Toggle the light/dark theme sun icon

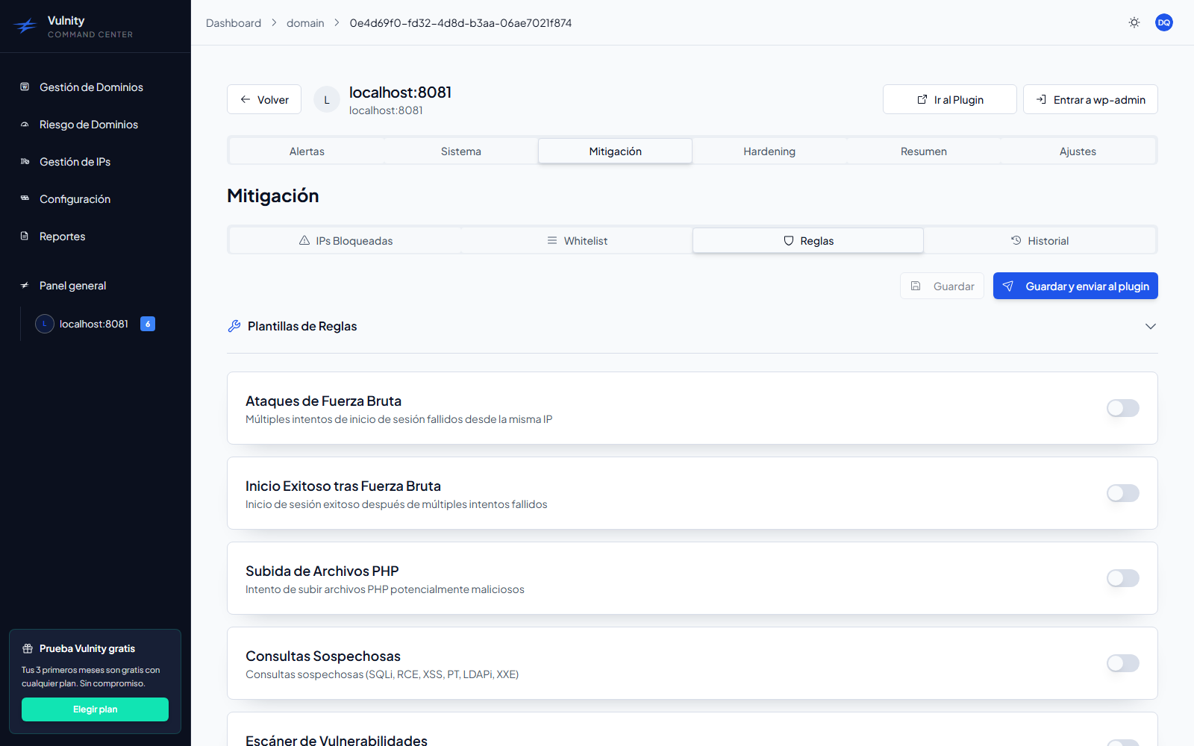coord(1134,22)
